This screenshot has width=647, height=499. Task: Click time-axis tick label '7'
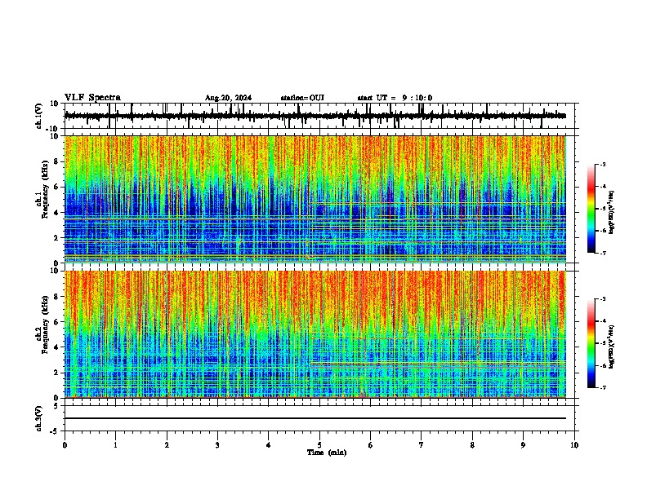point(422,445)
